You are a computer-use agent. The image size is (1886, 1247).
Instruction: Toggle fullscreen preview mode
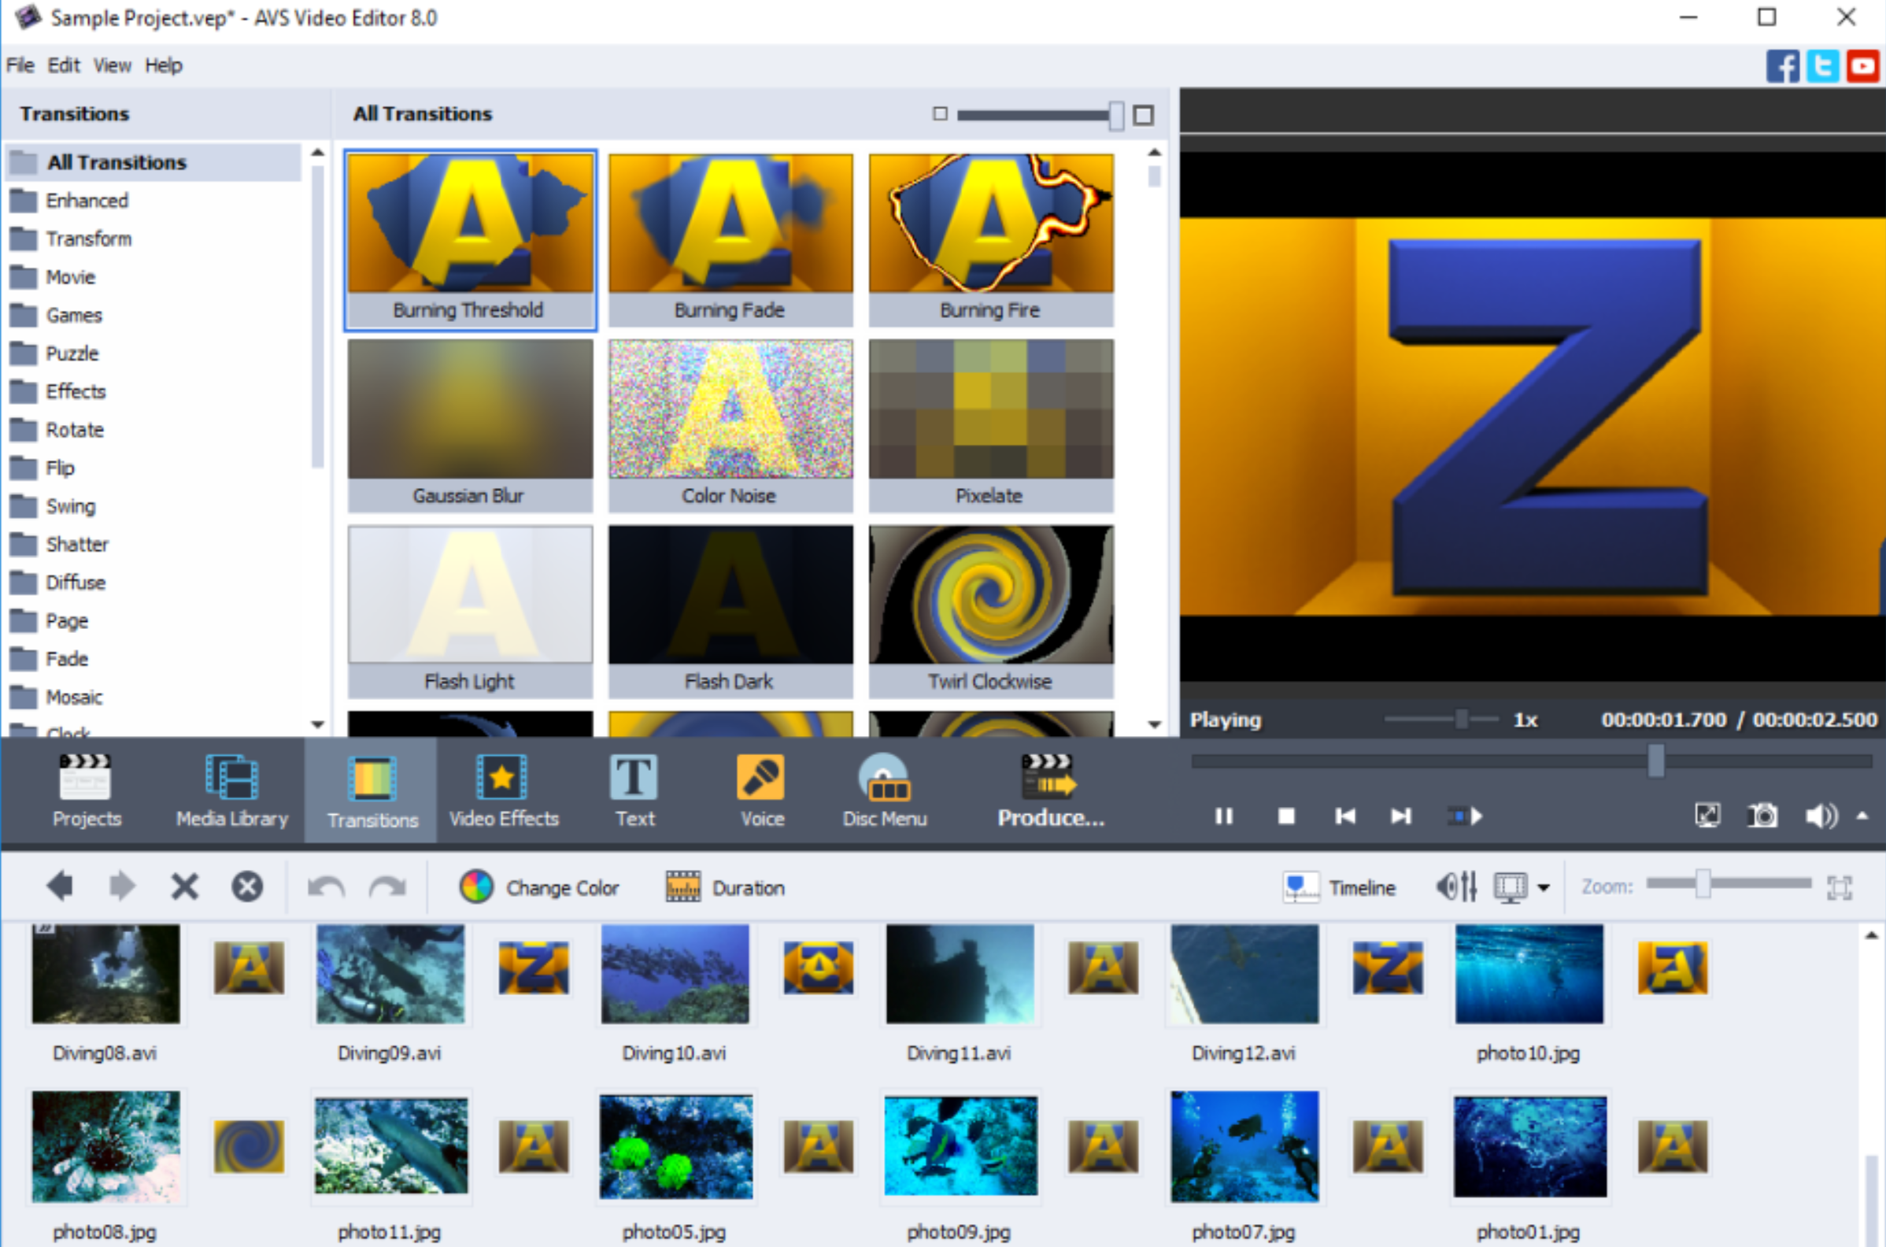tap(1707, 815)
